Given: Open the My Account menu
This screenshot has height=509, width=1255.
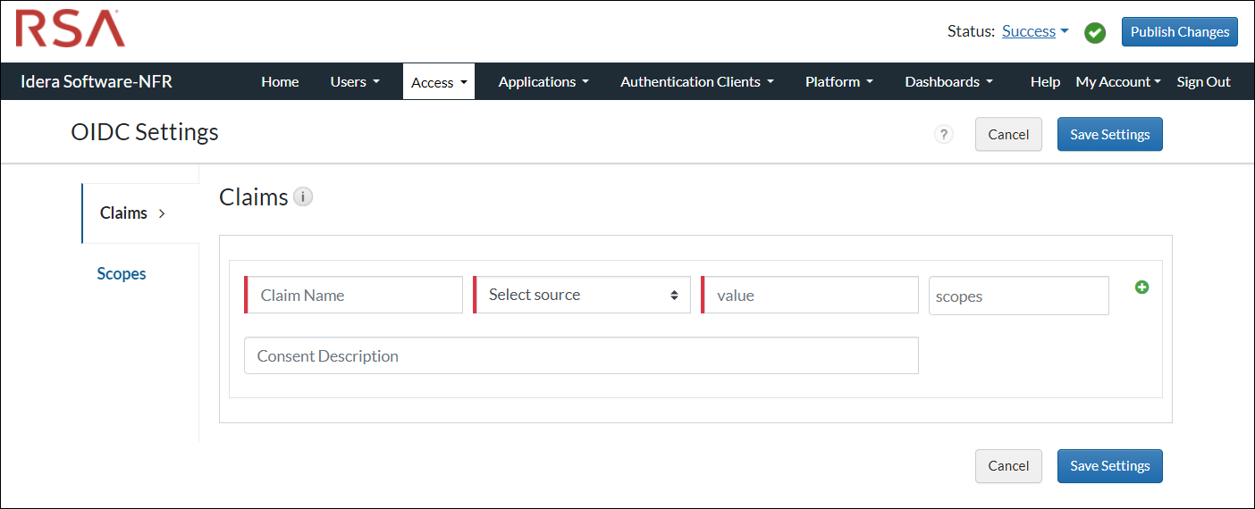Looking at the screenshot, I should coord(1118,81).
